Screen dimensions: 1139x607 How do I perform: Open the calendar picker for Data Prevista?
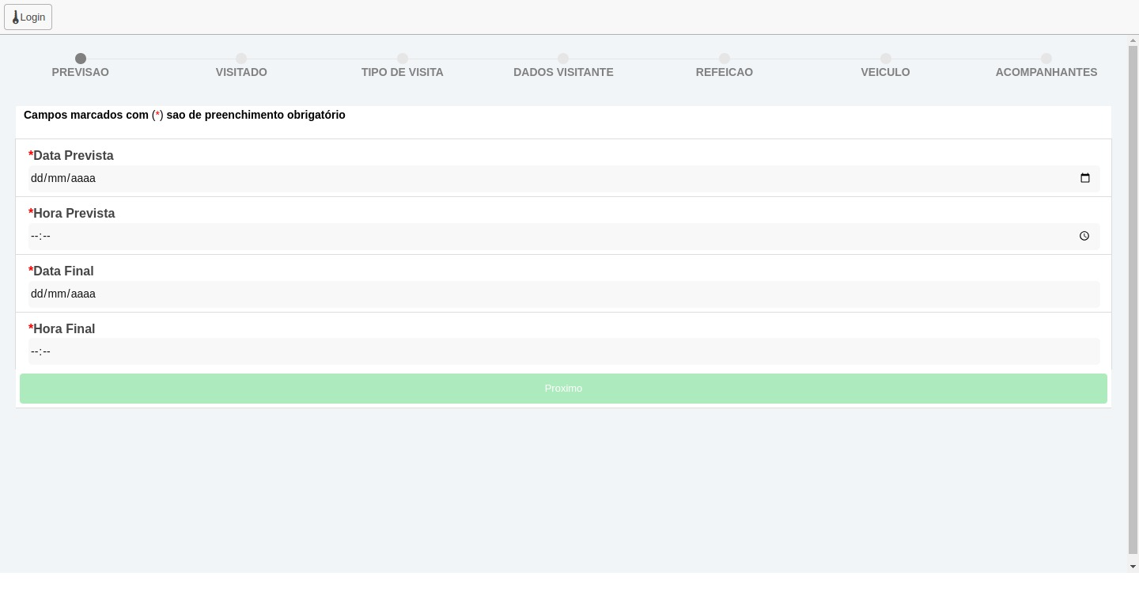coord(1084,178)
